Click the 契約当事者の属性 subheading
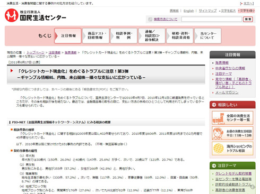 tap(25, 151)
